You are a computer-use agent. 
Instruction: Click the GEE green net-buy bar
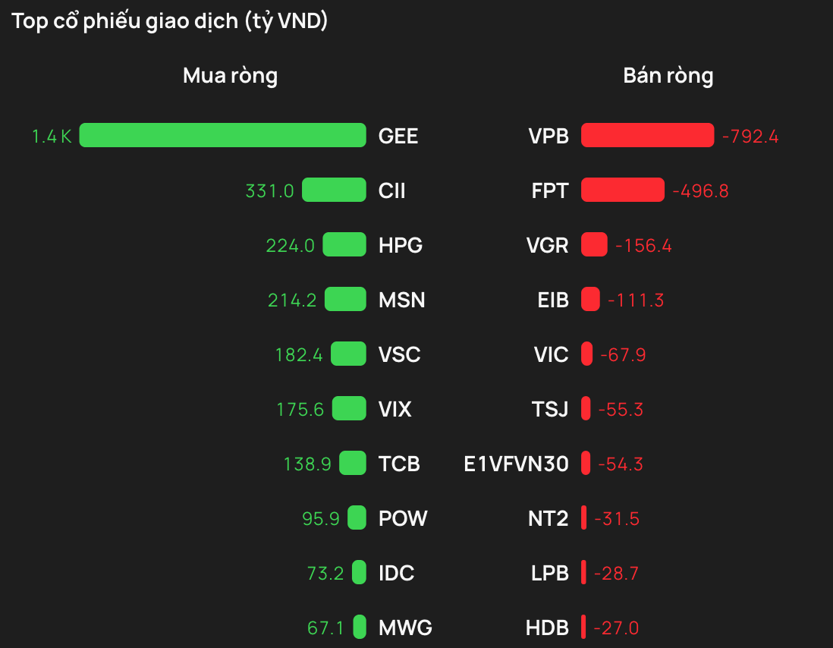coord(222,135)
